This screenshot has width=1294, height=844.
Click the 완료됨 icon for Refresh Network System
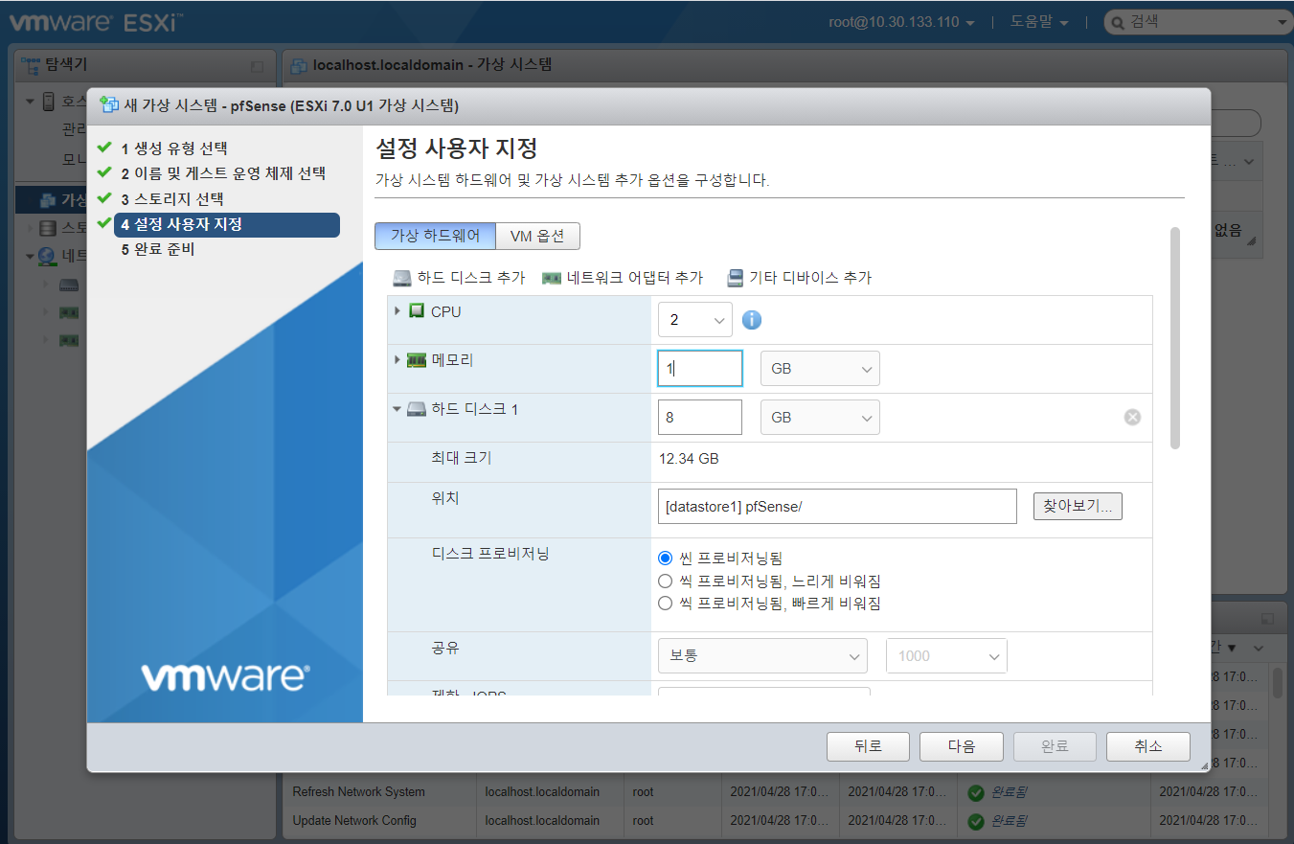click(x=976, y=792)
